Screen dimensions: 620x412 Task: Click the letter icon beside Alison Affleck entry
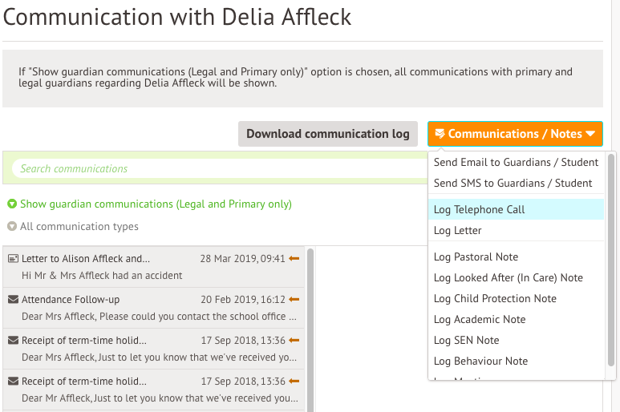(13, 259)
